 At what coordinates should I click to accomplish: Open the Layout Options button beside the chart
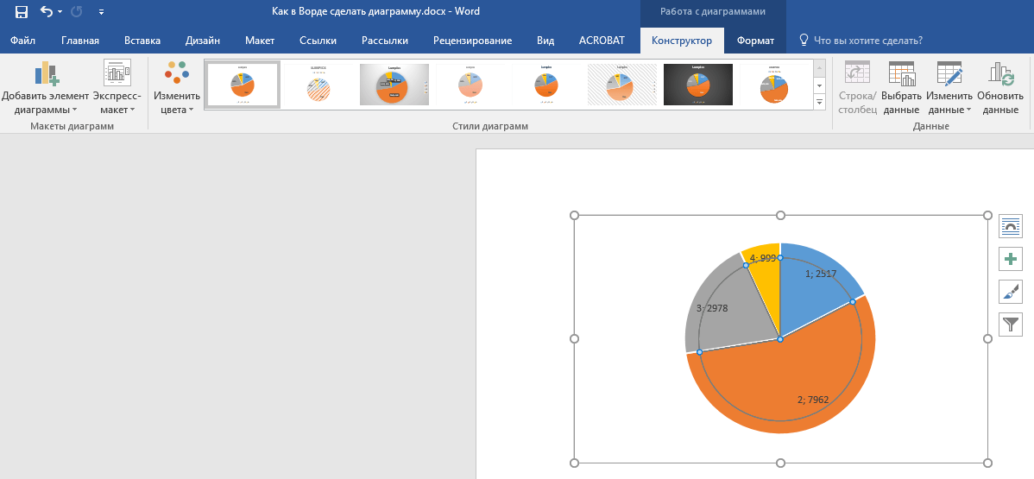click(x=1011, y=226)
